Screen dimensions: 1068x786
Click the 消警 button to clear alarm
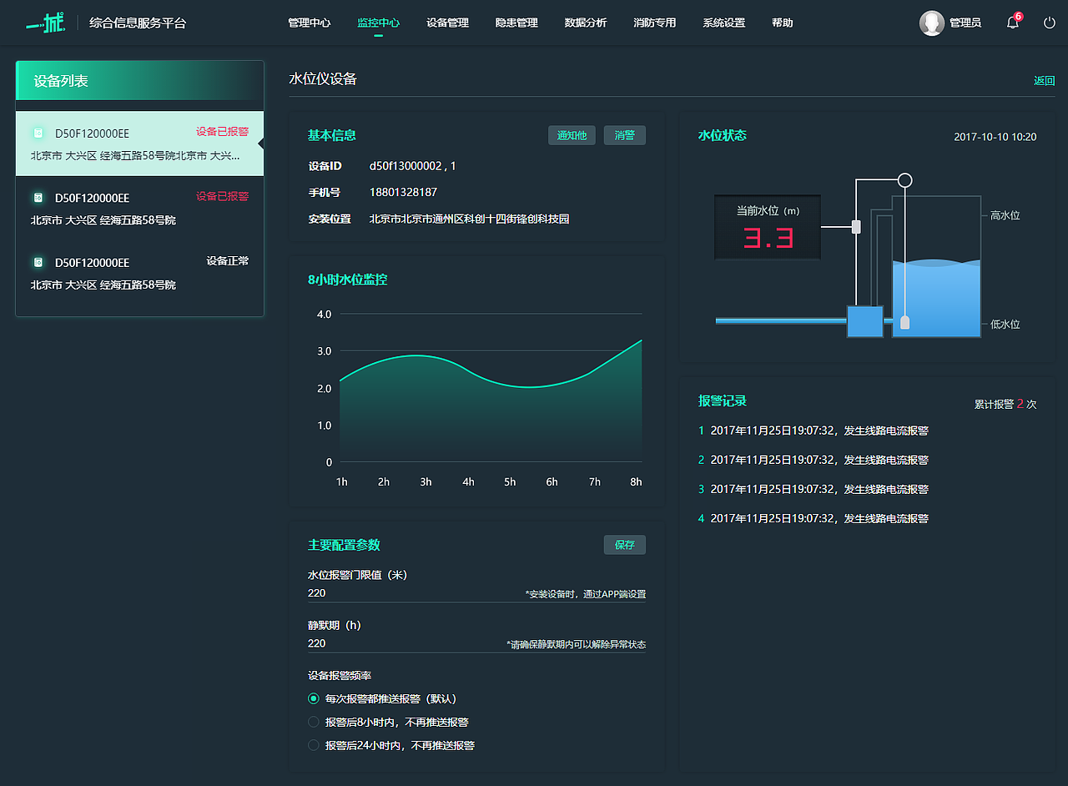click(624, 134)
